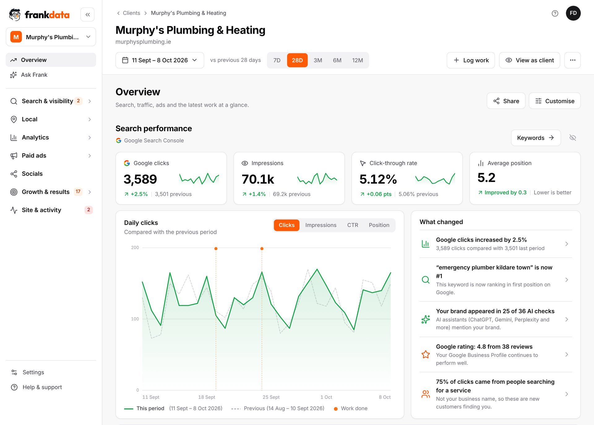Click View as client button
Image resolution: width=594 pixels, height=425 pixels.
(x=529, y=60)
